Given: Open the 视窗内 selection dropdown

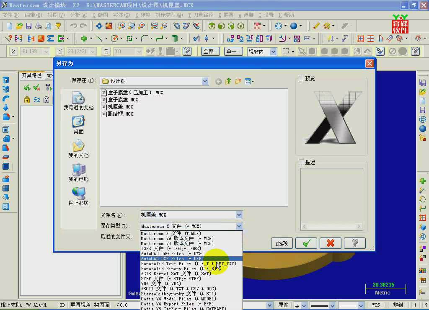Looking at the screenshot, I should coord(273,52).
